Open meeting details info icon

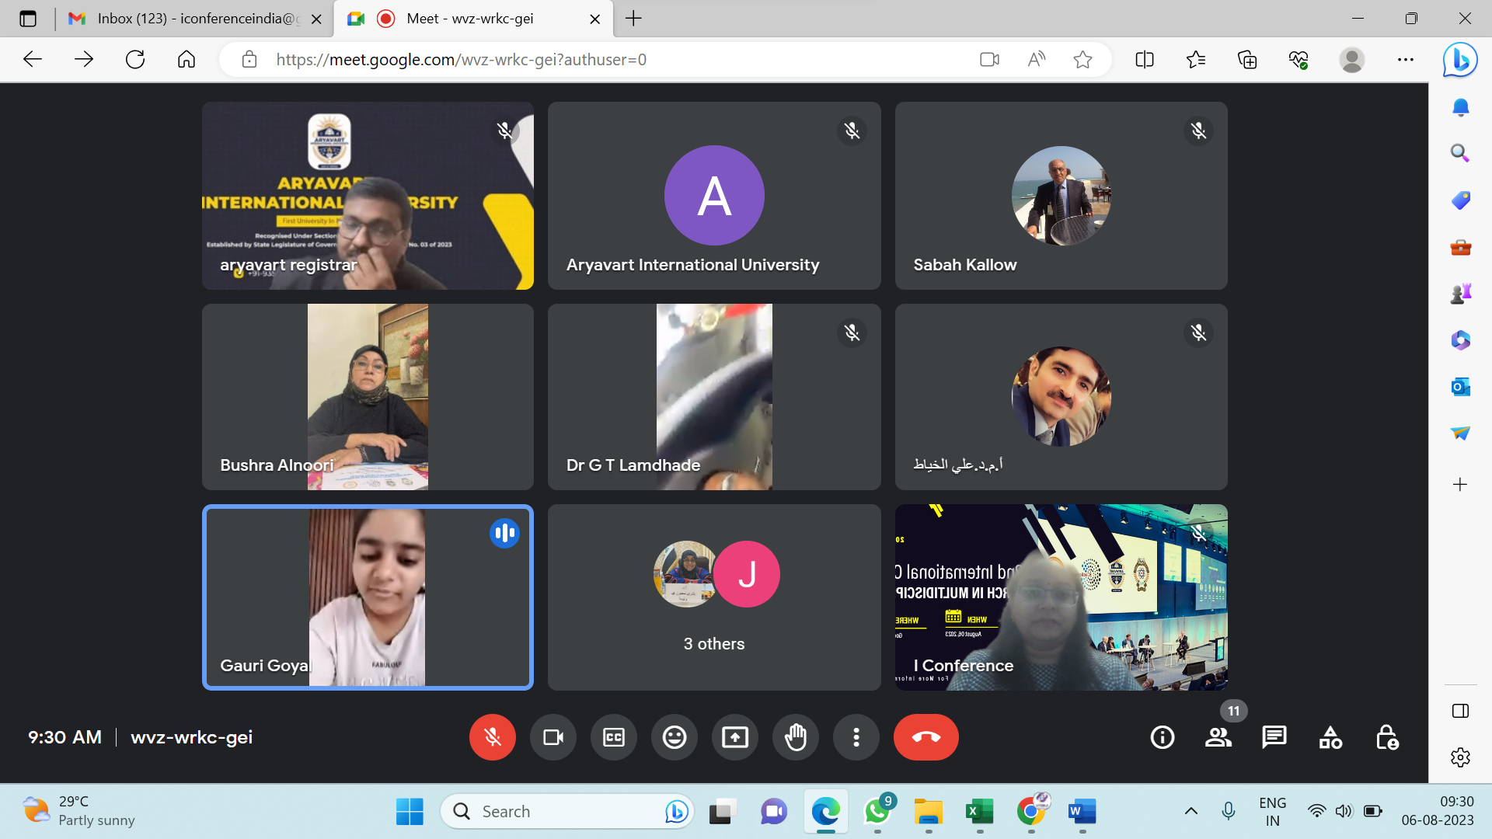(x=1162, y=736)
